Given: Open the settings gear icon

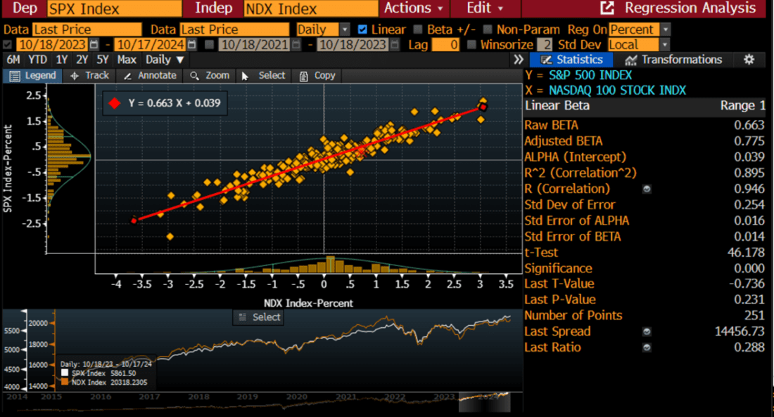Looking at the screenshot, I should tap(749, 60).
